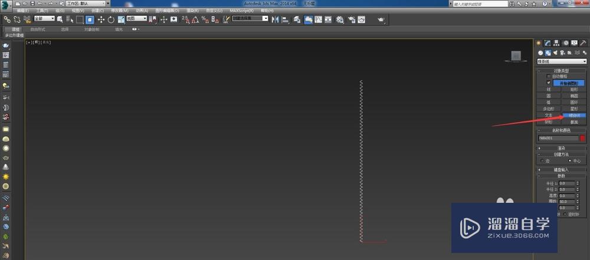Select the 中心 creation method radio button

[x=570, y=161]
